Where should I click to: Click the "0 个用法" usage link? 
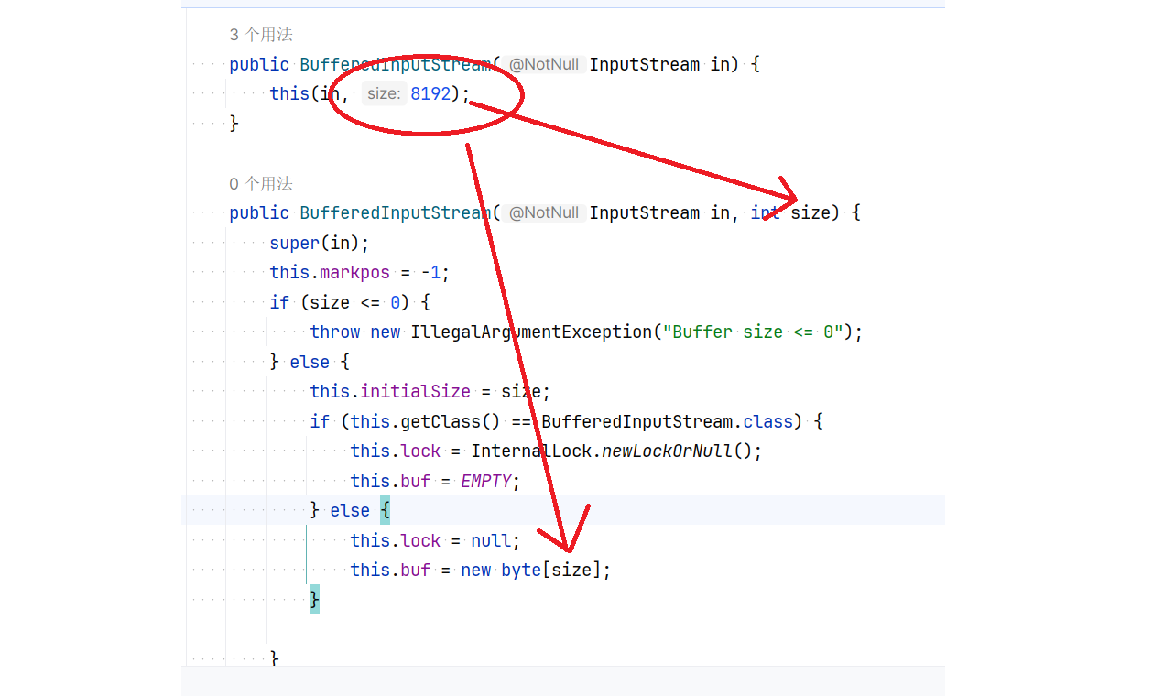[x=260, y=183]
